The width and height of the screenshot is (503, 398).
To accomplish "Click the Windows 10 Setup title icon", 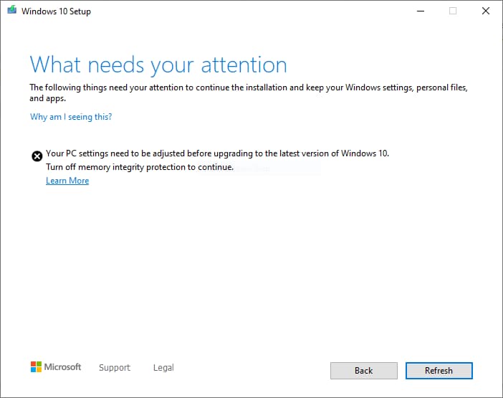I will coord(12,10).
